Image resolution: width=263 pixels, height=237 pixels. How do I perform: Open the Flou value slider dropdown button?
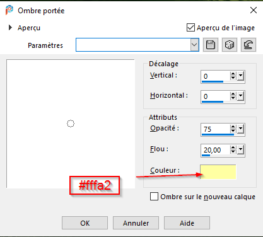tap(240, 150)
